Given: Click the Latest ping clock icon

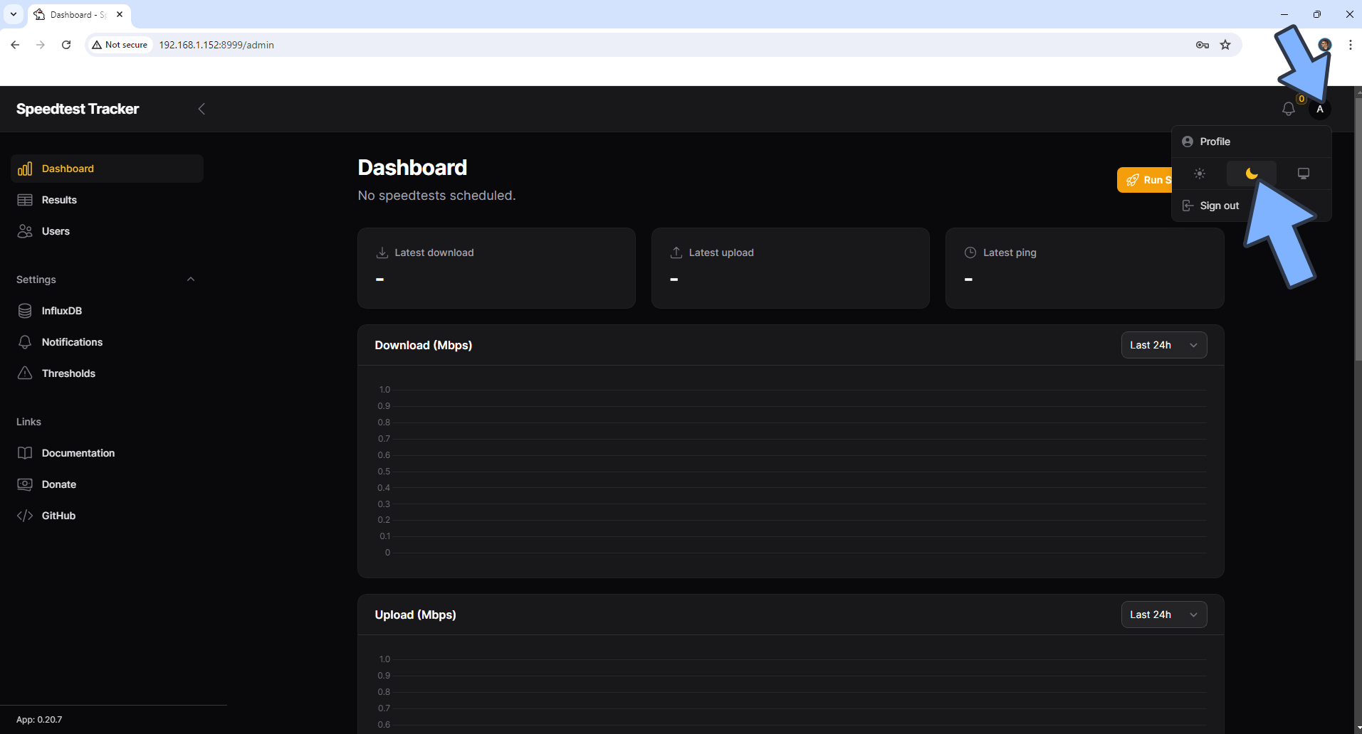Looking at the screenshot, I should coord(970,252).
